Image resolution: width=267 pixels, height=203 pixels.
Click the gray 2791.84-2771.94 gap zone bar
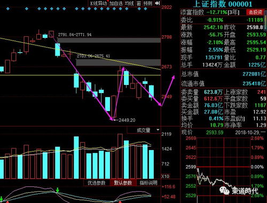click(109, 40)
